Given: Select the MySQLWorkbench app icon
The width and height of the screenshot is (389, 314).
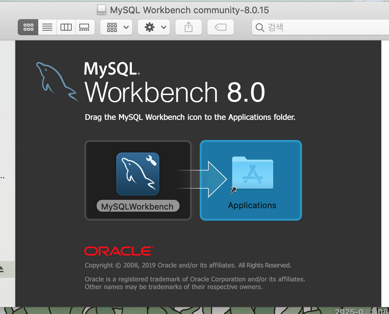Looking at the screenshot, I should click(138, 174).
